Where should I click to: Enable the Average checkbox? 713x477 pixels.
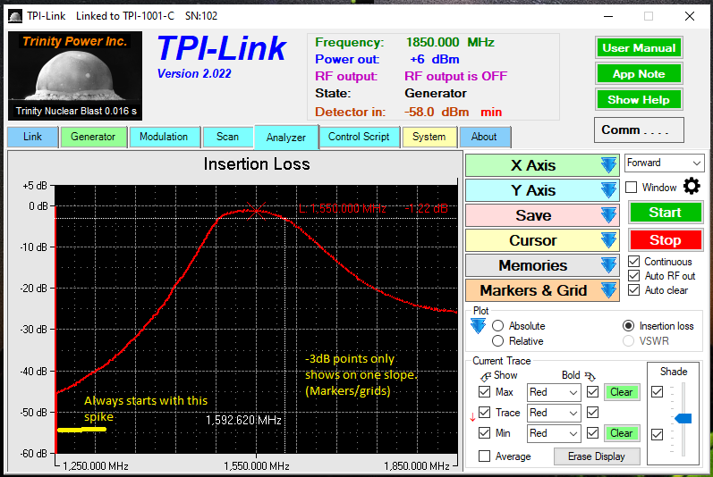coord(485,456)
